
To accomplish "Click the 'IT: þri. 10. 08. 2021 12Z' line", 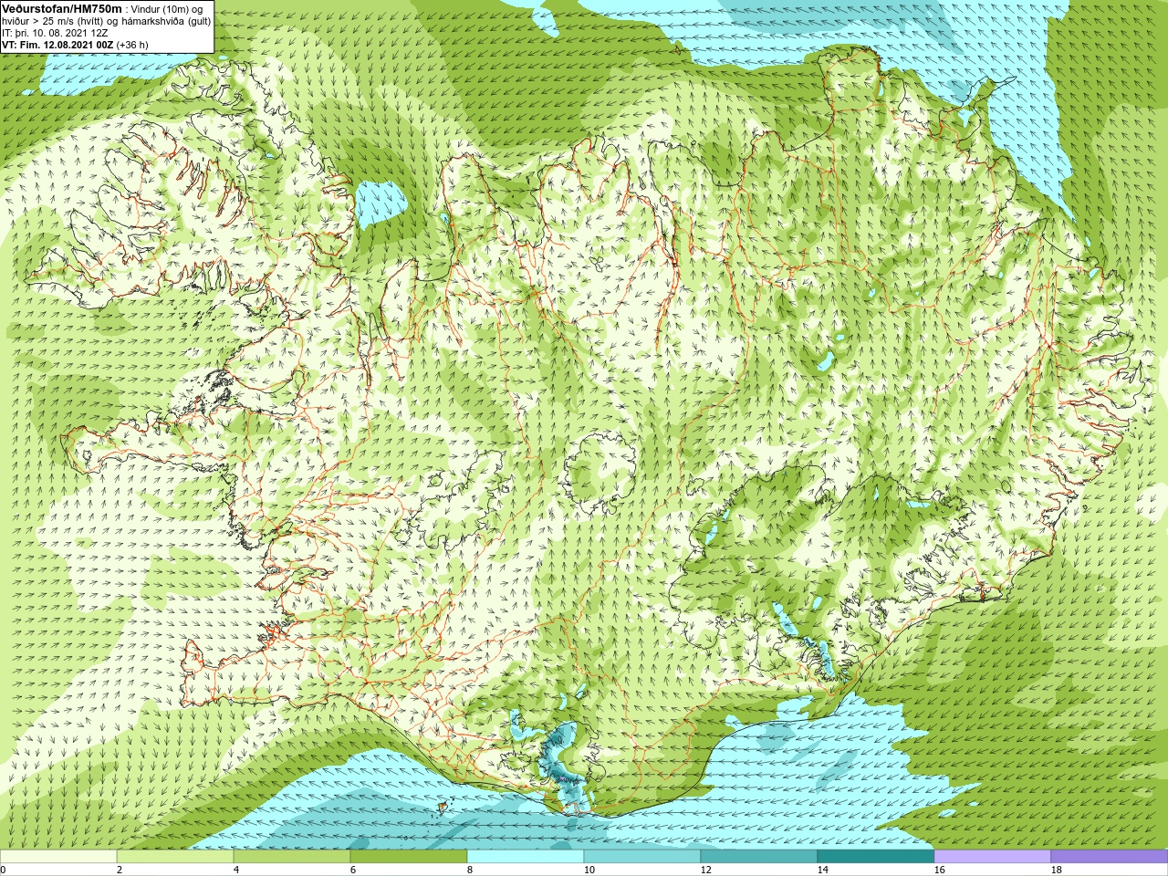I will pyautogui.click(x=54, y=33).
